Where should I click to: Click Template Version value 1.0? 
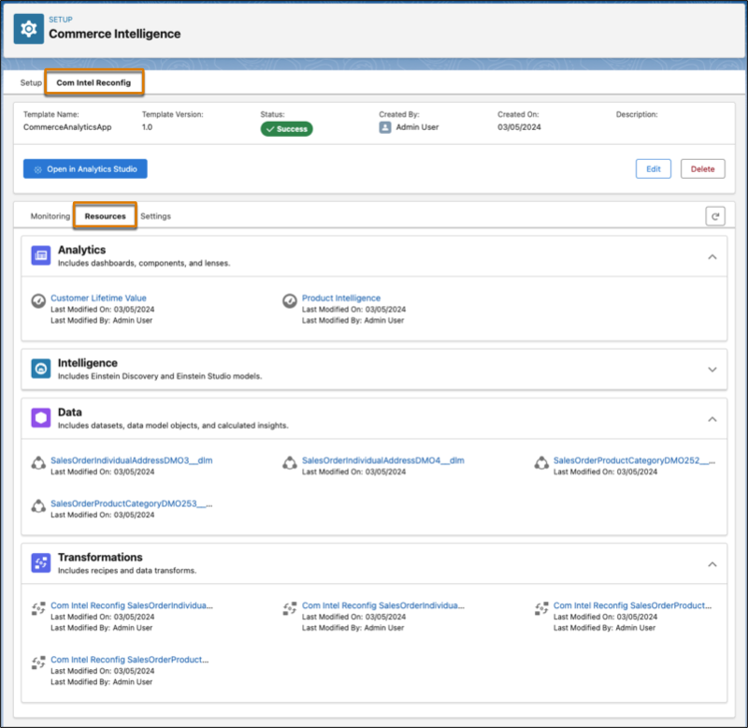pos(147,127)
